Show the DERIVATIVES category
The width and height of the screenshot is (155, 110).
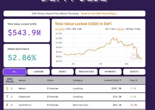[86, 72]
